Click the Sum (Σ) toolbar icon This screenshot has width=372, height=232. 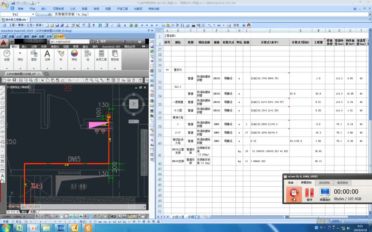tap(94, 25)
